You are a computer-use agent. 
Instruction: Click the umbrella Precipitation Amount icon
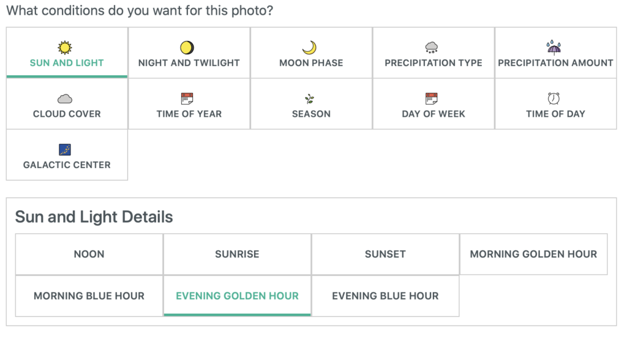point(554,47)
